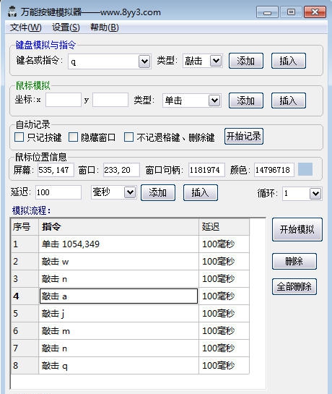Enable the 不记退格键、删除键 checkbox
The image size is (332, 394).
tap(128, 137)
